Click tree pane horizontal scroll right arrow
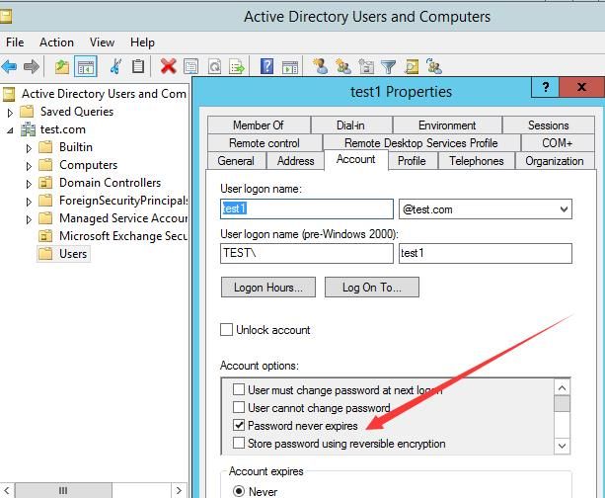The image size is (605, 498). tap(179, 491)
